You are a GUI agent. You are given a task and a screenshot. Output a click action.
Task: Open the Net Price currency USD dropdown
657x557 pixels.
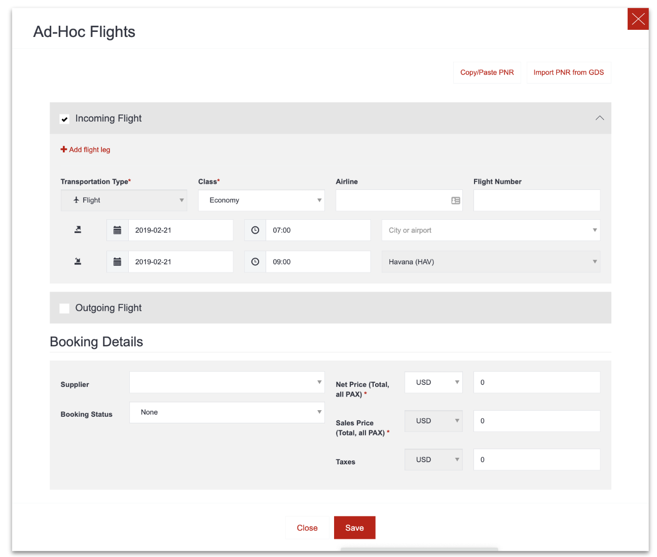[x=433, y=382]
